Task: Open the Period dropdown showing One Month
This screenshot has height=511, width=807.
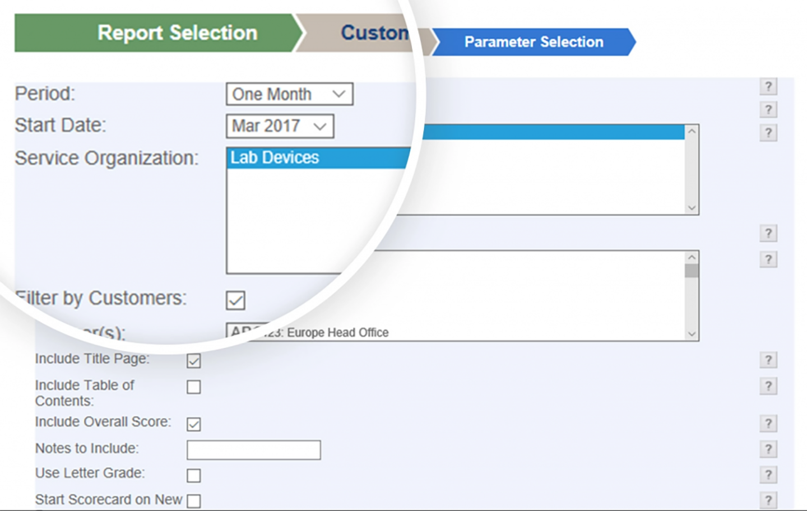Action: [289, 94]
